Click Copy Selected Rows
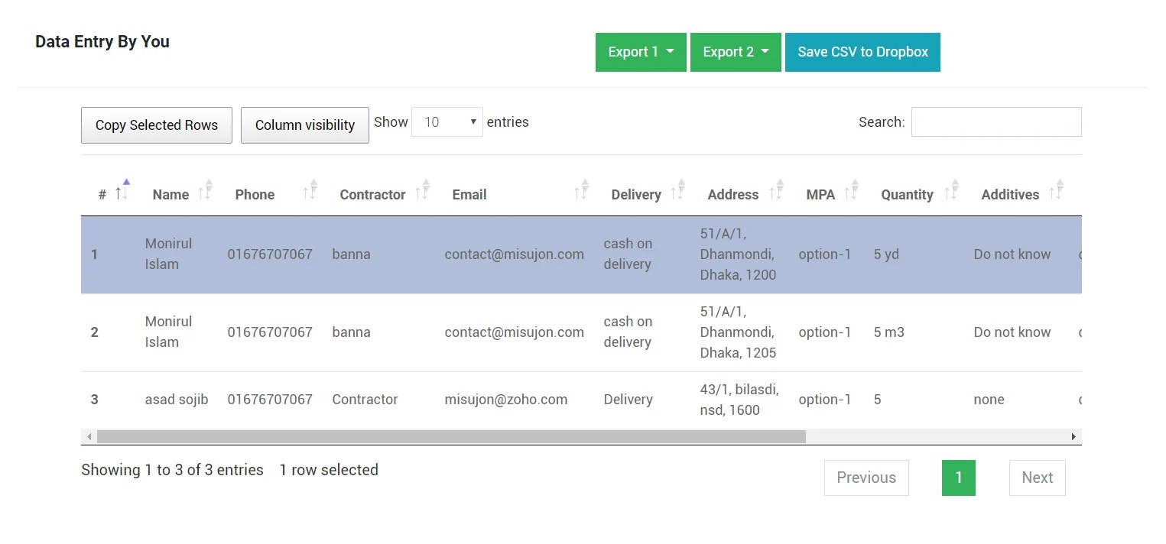 (x=156, y=125)
